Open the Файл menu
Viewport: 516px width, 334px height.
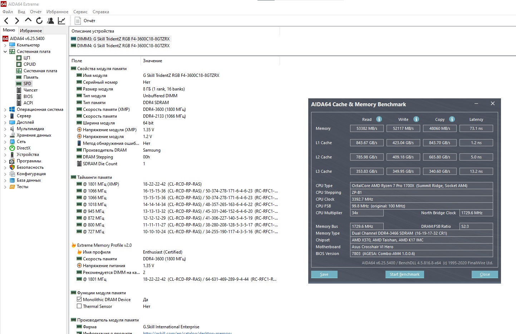click(8, 12)
